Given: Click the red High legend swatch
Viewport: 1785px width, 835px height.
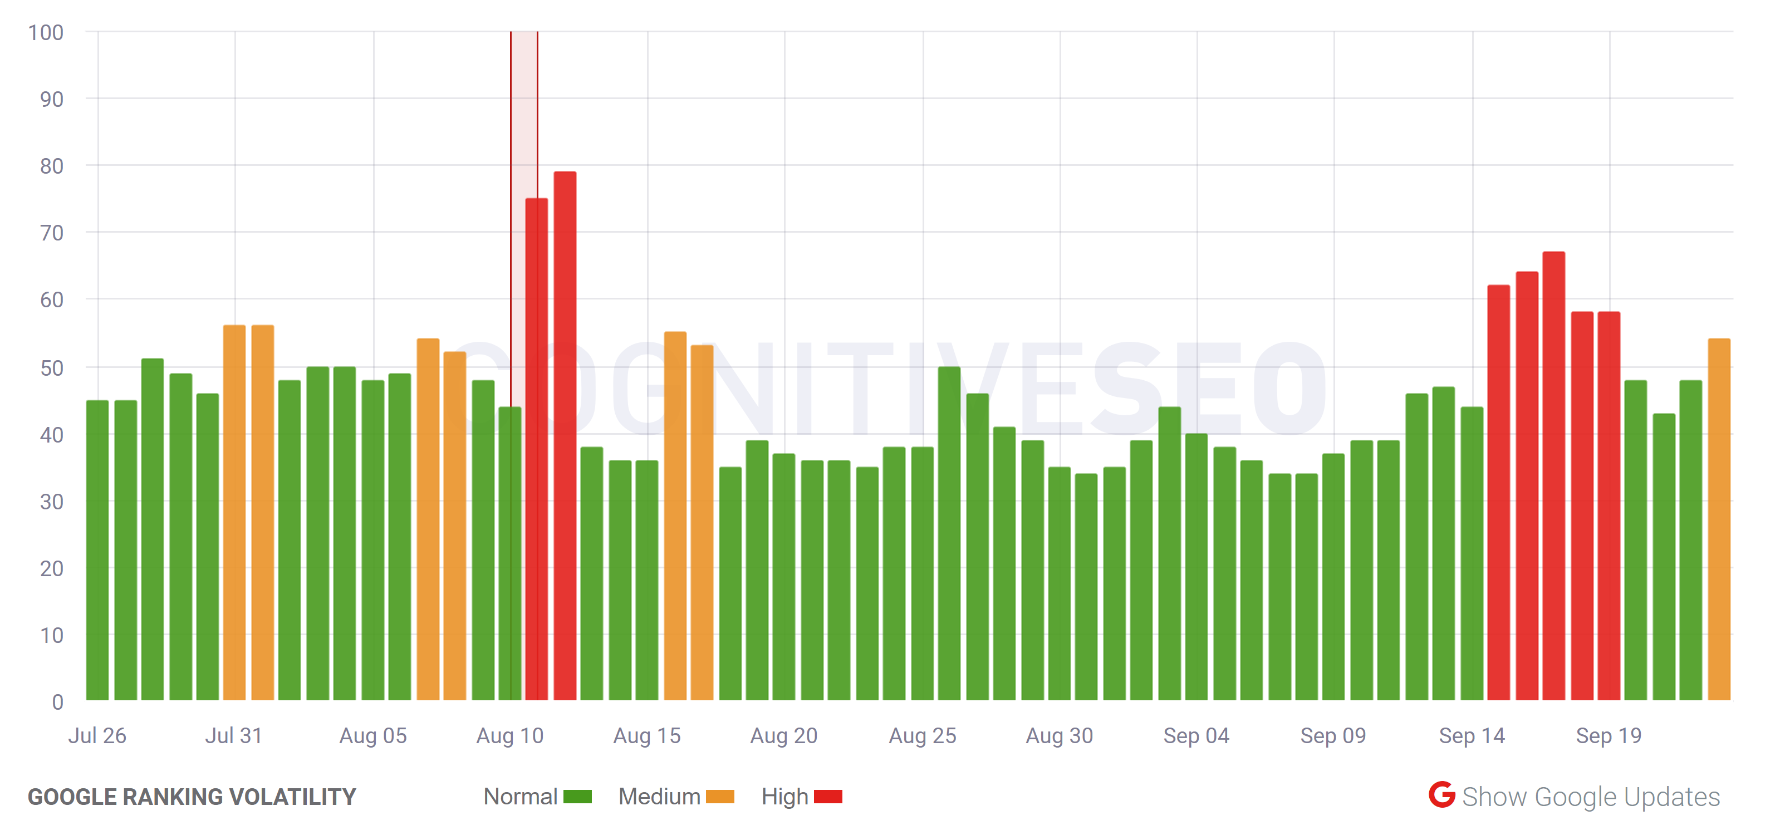Looking at the screenshot, I should 828,797.
